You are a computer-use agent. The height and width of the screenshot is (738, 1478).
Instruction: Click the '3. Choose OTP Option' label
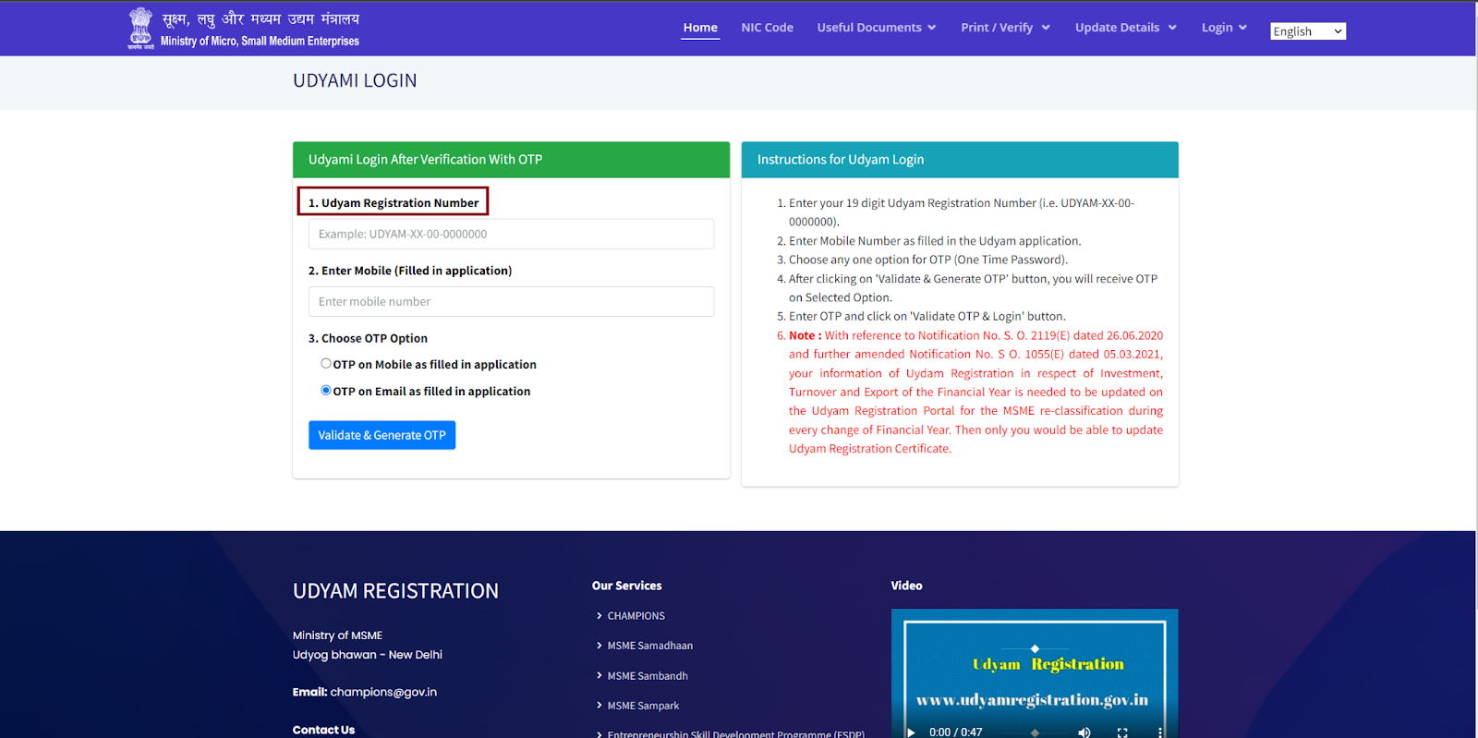pyautogui.click(x=368, y=338)
